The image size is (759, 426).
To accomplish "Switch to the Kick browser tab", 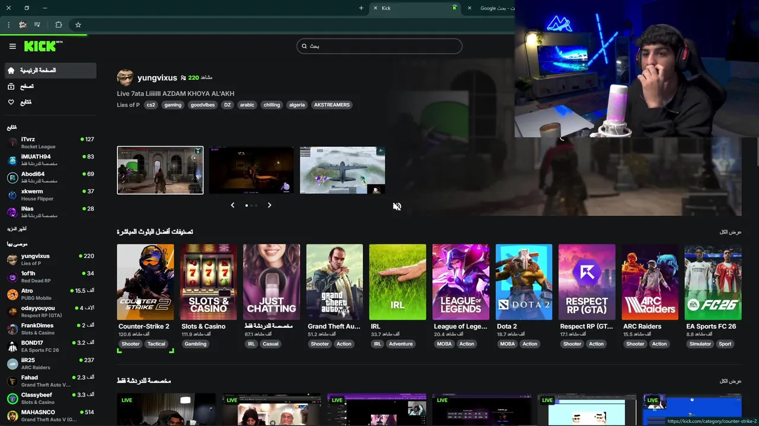I will [415, 8].
